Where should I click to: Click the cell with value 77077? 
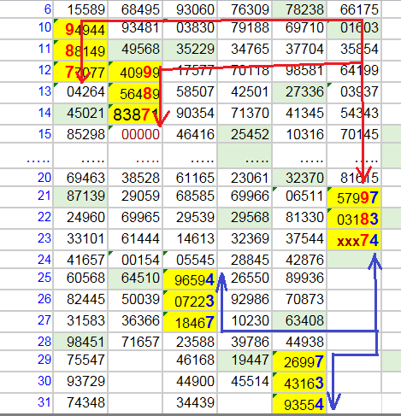80,72
